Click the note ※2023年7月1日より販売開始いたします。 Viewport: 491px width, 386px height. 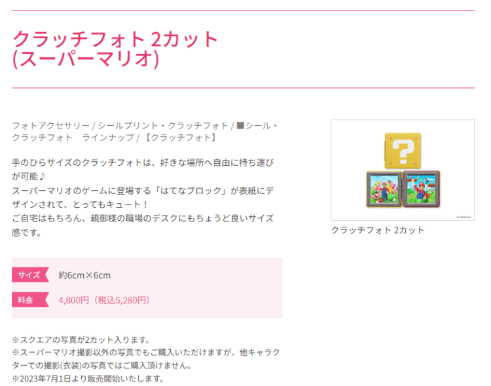tap(88, 379)
